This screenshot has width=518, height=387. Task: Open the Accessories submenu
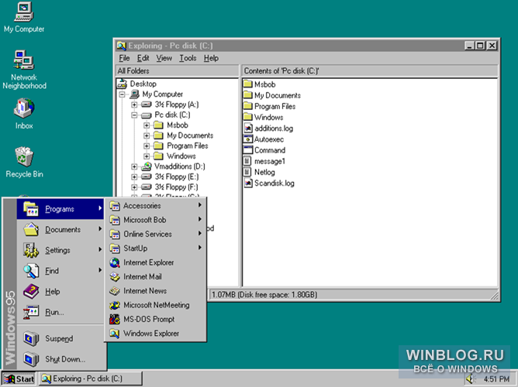(156, 206)
